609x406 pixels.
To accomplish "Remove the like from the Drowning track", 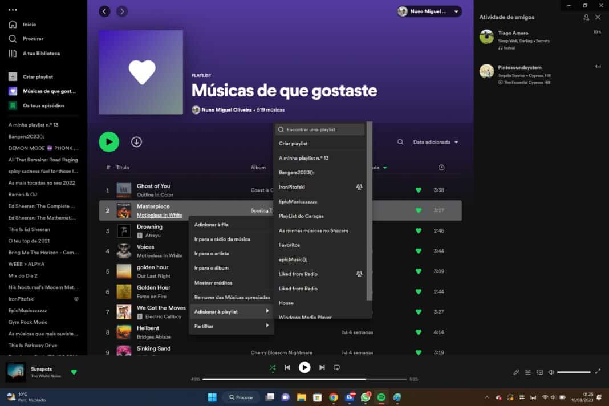I will [x=419, y=231].
